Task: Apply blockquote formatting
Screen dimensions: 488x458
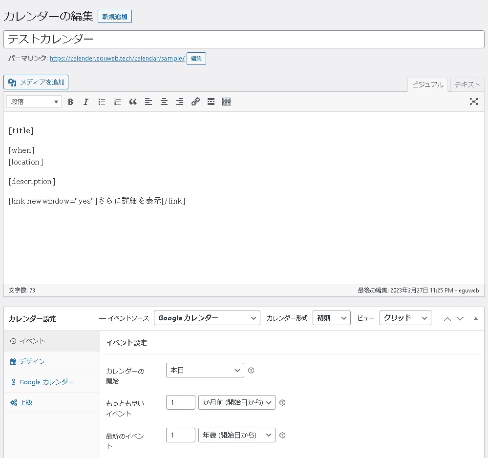Action: 133,102
